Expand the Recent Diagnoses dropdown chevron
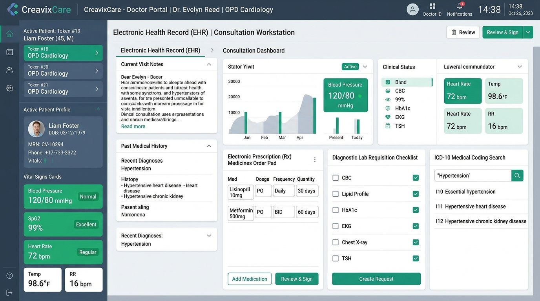The height and width of the screenshot is (301, 540). pos(209,236)
